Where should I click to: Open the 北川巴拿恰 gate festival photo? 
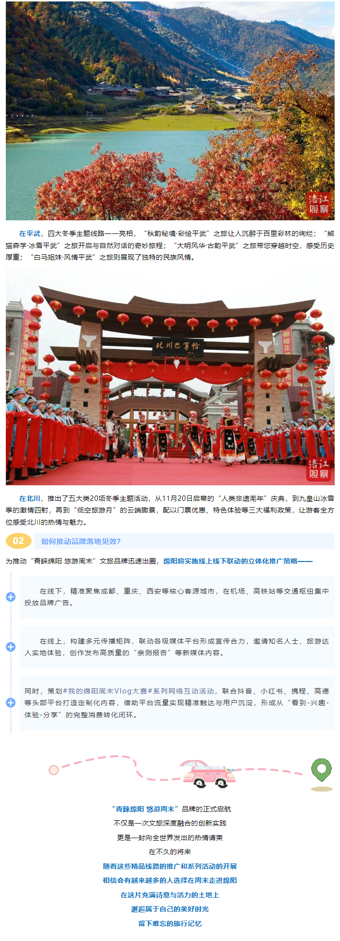tap(170, 376)
